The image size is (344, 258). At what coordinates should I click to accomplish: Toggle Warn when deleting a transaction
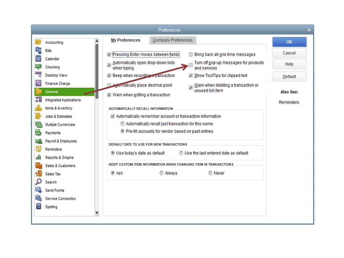(191, 88)
